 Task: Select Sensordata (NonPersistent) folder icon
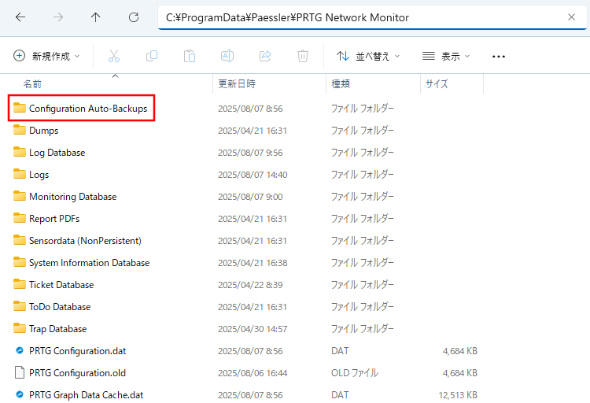pos(20,240)
